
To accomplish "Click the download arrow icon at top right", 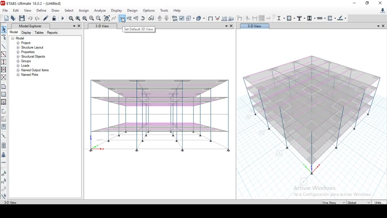I will tap(382, 11).
